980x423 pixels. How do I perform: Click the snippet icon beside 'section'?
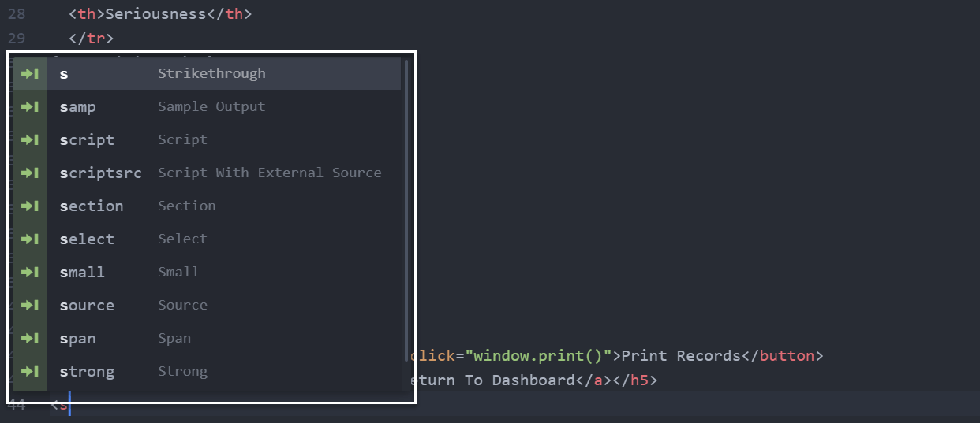pos(30,206)
